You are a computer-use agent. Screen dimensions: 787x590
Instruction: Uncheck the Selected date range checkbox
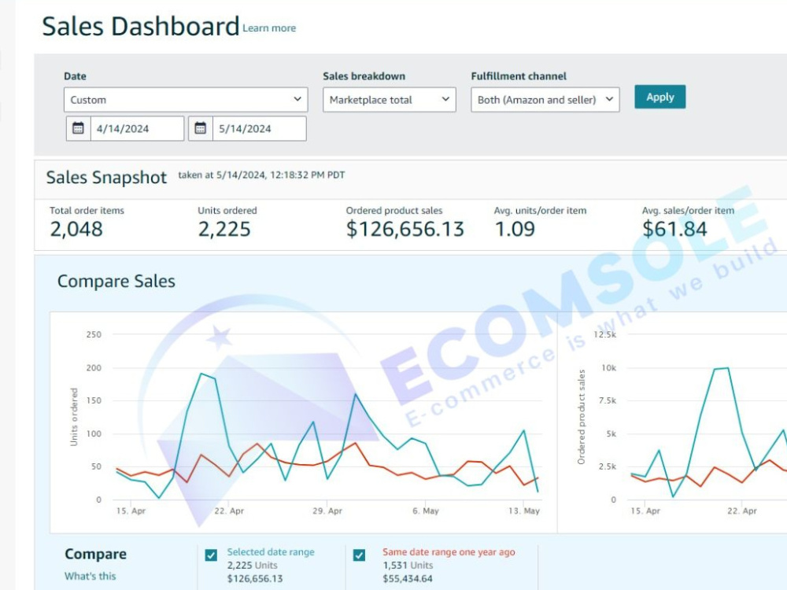211,555
